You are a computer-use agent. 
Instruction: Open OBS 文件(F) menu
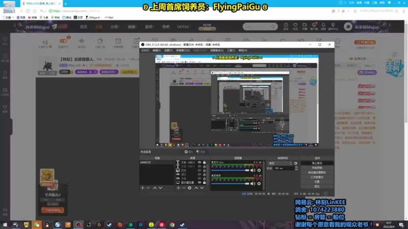[x=145, y=50]
